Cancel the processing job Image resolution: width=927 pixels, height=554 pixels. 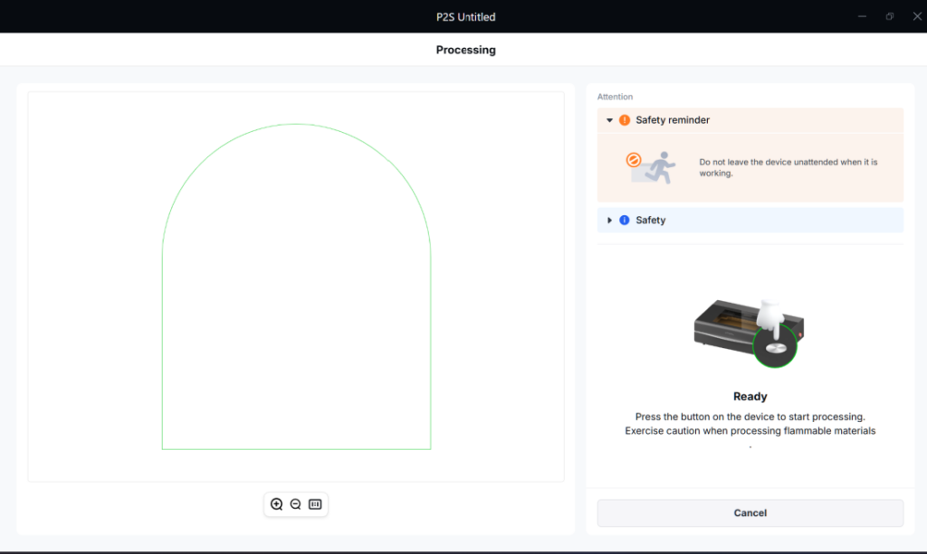point(750,513)
